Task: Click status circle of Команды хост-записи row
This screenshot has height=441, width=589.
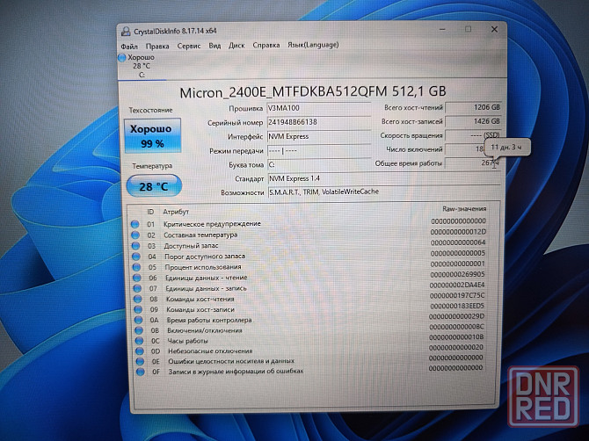Action: point(138,309)
